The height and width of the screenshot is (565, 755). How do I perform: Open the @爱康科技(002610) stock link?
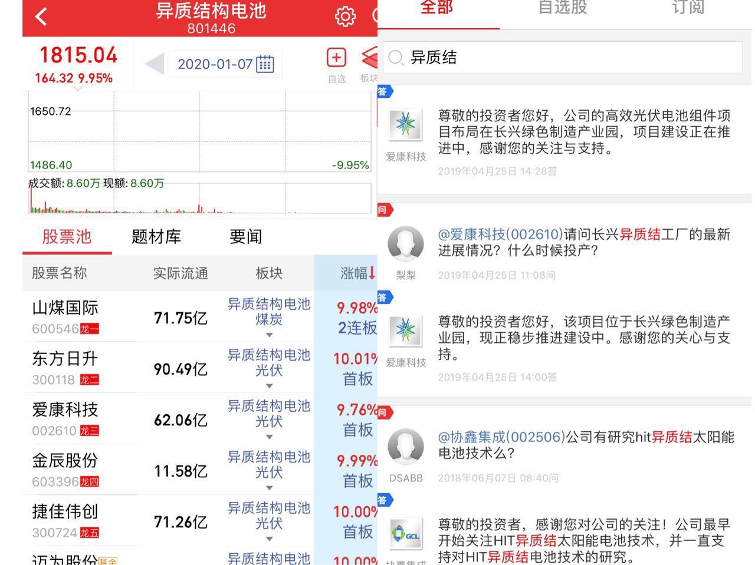pos(500,233)
